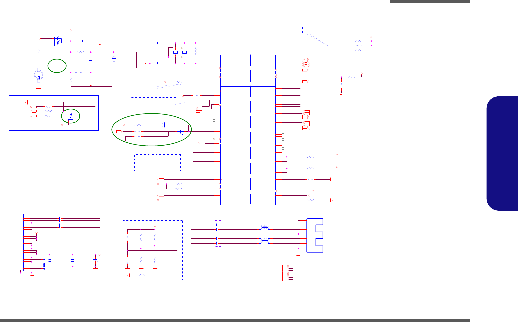Select the purple dashed box around the capacitors

click(x=218, y=233)
